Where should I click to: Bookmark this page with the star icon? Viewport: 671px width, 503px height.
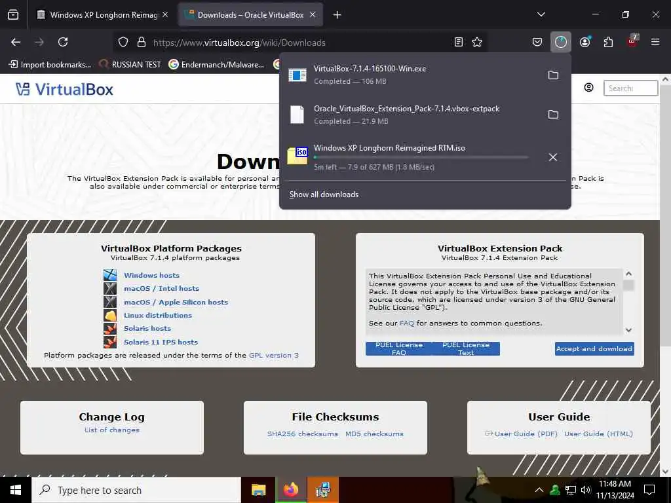point(477,42)
